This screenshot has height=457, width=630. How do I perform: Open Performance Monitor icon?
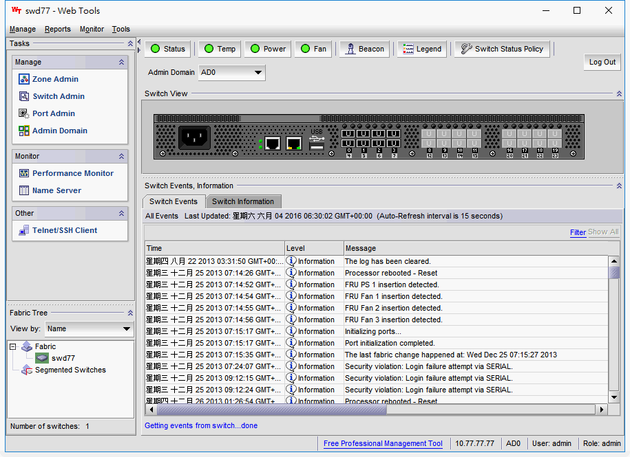[x=24, y=173]
